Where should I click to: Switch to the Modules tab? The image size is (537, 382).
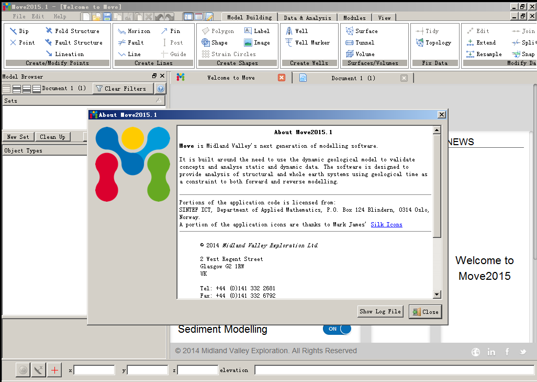[354, 18]
